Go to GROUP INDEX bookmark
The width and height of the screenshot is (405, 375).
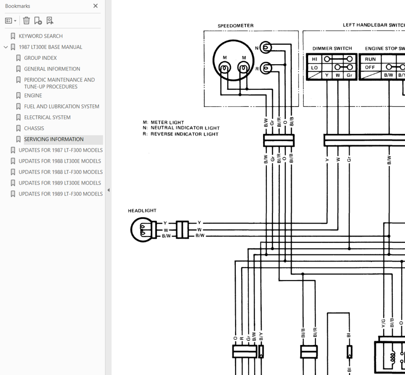(40, 58)
